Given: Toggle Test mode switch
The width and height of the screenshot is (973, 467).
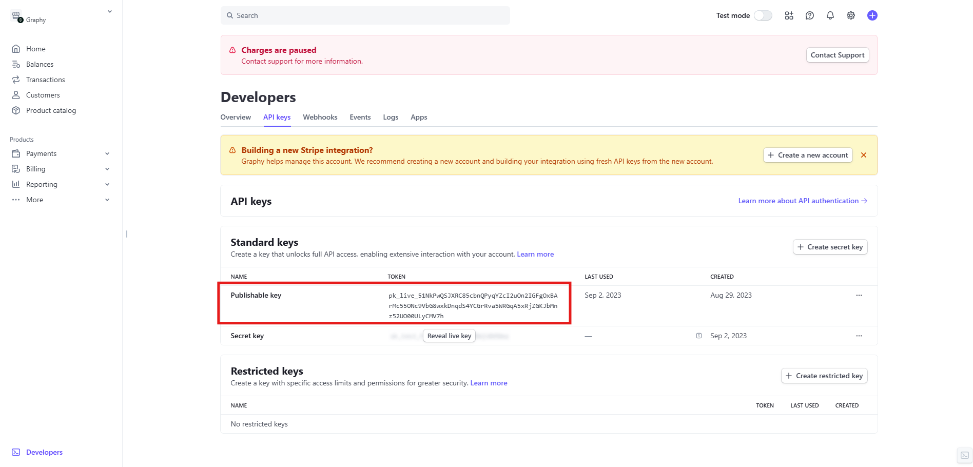Looking at the screenshot, I should point(763,15).
